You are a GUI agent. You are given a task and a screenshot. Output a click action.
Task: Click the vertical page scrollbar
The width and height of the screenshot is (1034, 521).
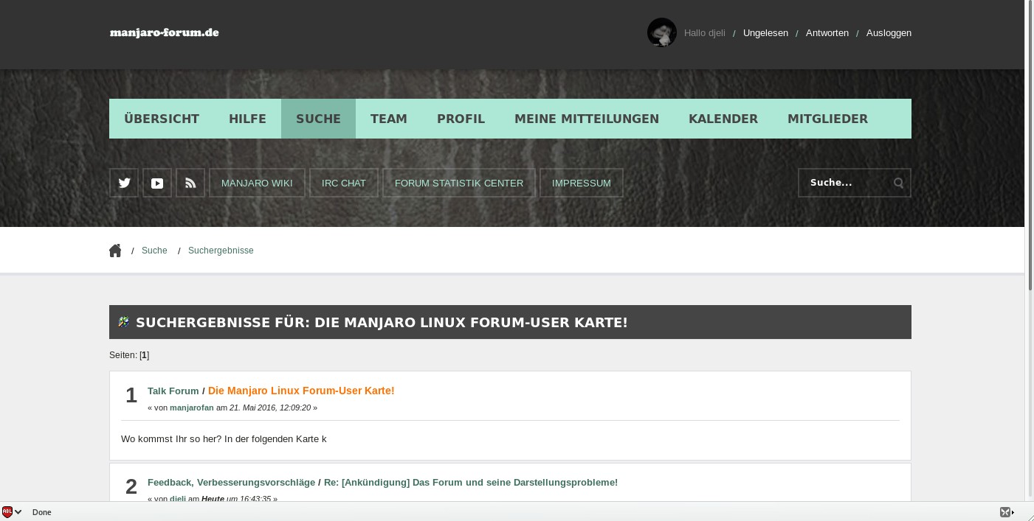[x=1029, y=147]
